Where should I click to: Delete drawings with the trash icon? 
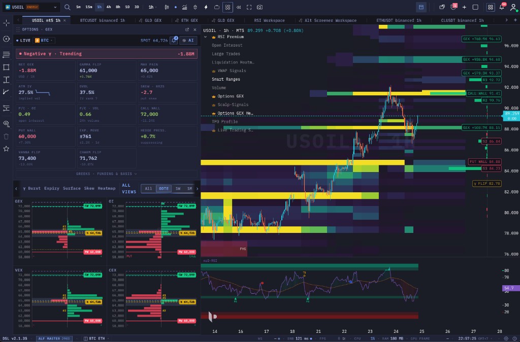point(6,136)
